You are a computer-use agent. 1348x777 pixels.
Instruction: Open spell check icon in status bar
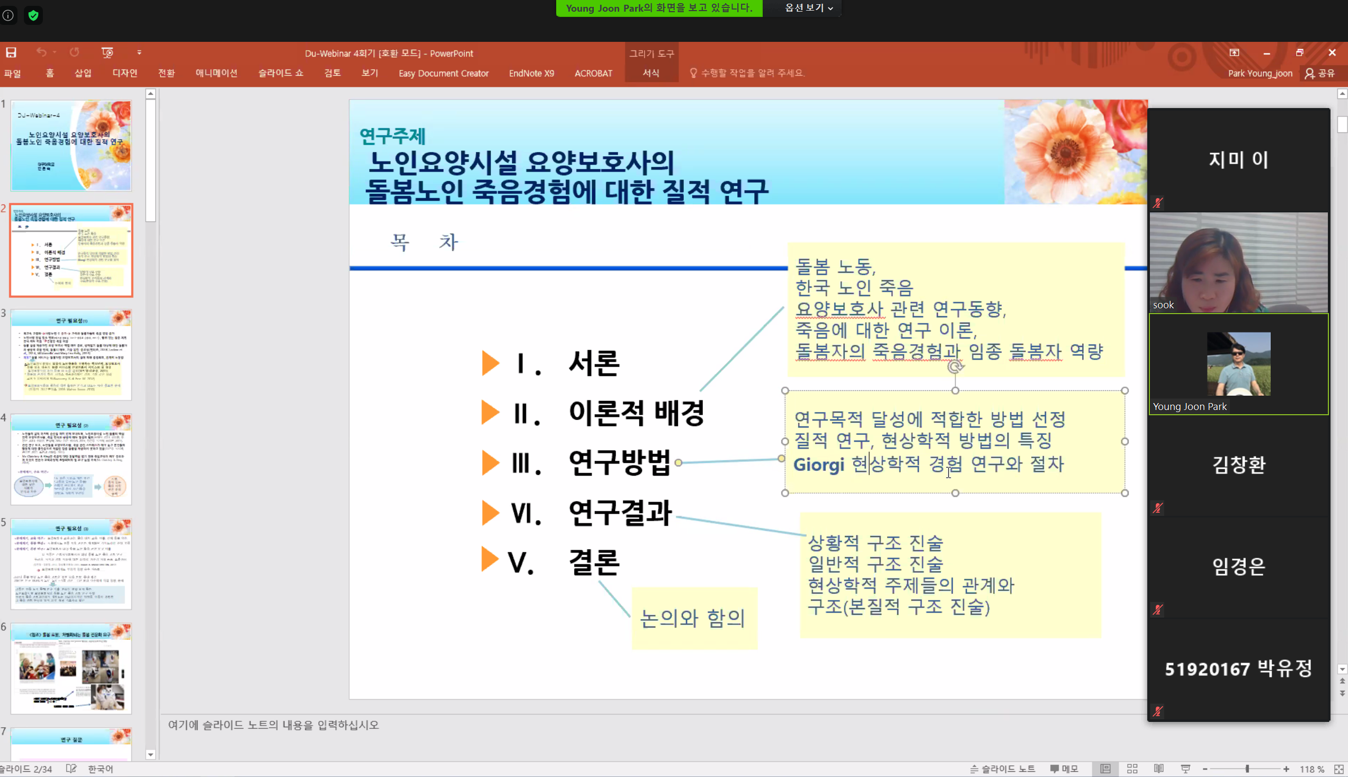pyautogui.click(x=71, y=769)
